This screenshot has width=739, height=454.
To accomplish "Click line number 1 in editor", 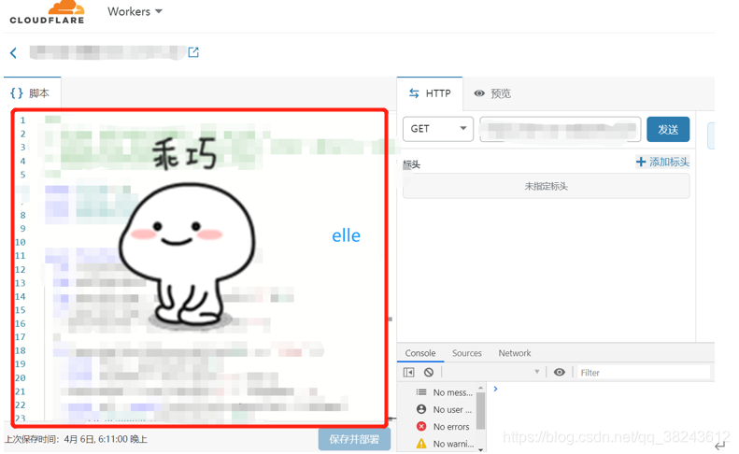I will [22, 121].
